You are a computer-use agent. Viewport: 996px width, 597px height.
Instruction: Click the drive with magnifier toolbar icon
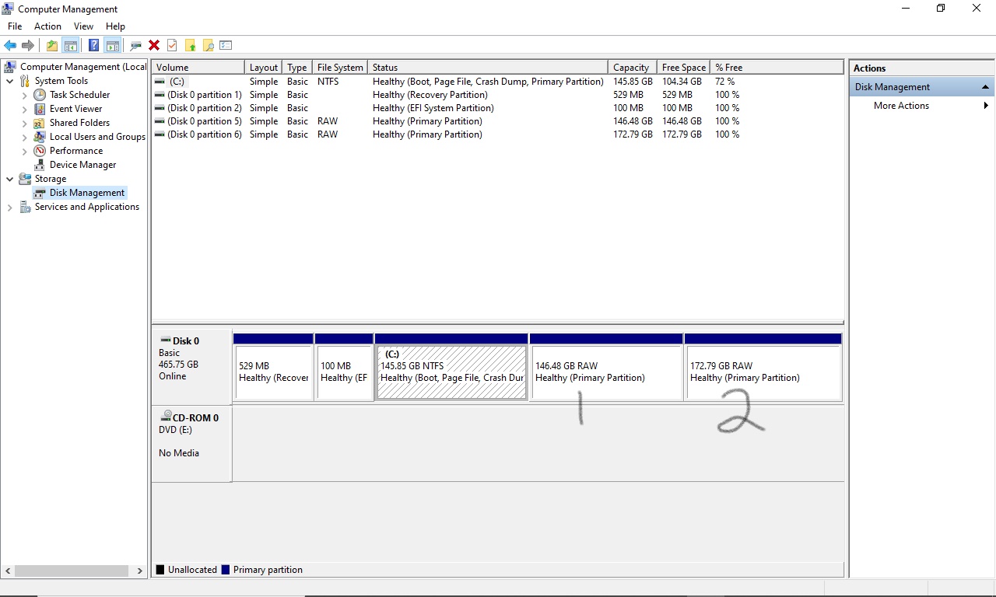tap(136, 46)
